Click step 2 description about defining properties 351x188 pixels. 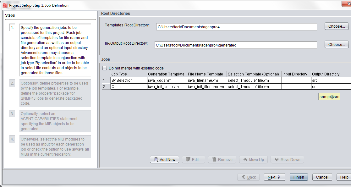(55, 93)
